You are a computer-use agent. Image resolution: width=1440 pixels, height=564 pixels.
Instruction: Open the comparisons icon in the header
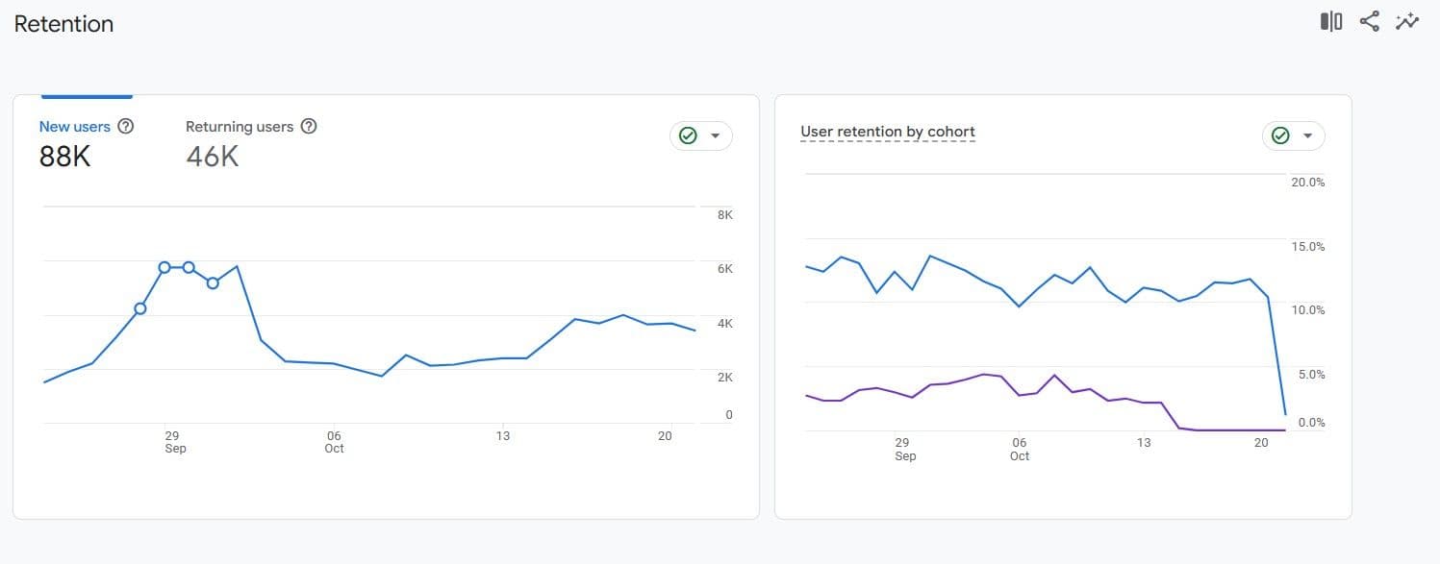click(x=1330, y=20)
